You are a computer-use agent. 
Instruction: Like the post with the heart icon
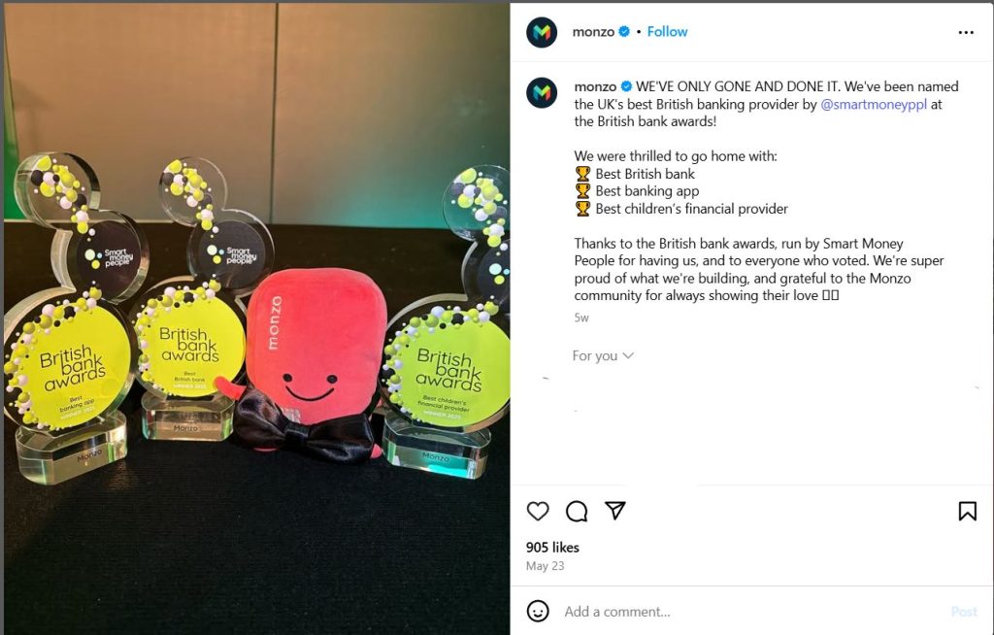click(538, 511)
